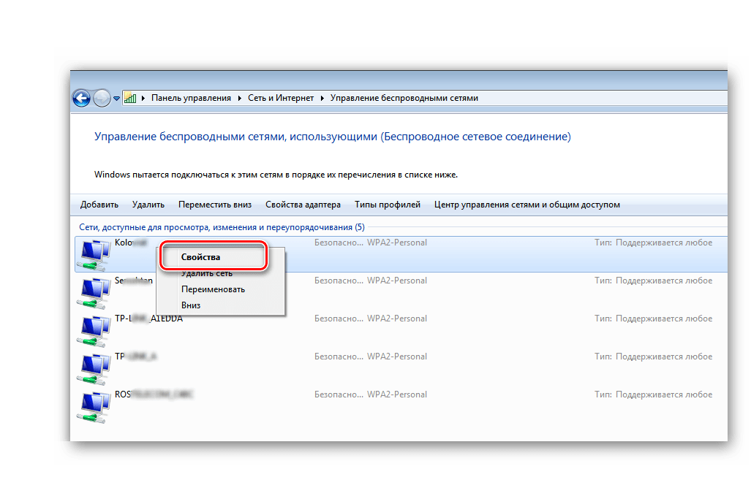Viewport: 751px width, 488px height.
Task: Click 'Тип: Поддерживается любое' in TP-L…A1EDDA row
Action: (653, 319)
